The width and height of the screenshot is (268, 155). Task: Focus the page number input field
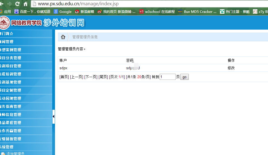point(167,77)
